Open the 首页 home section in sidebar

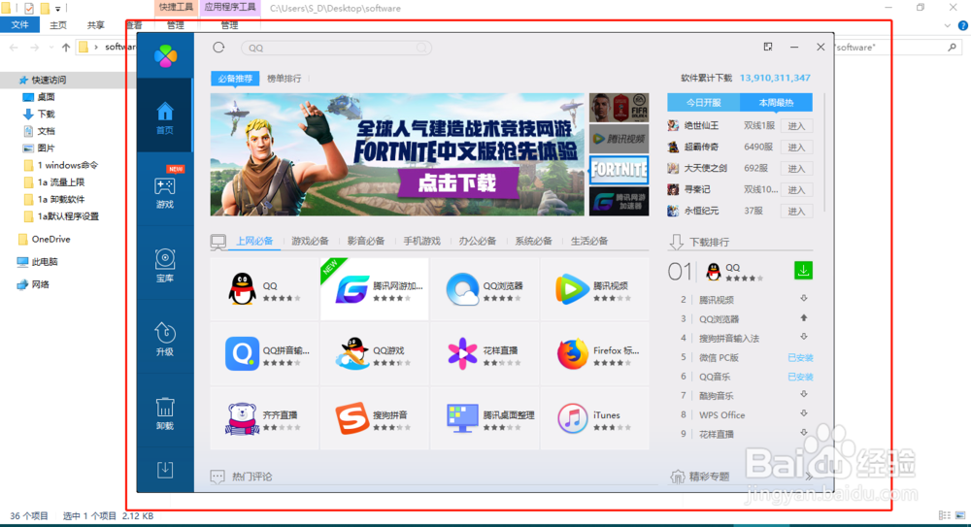tap(165, 117)
